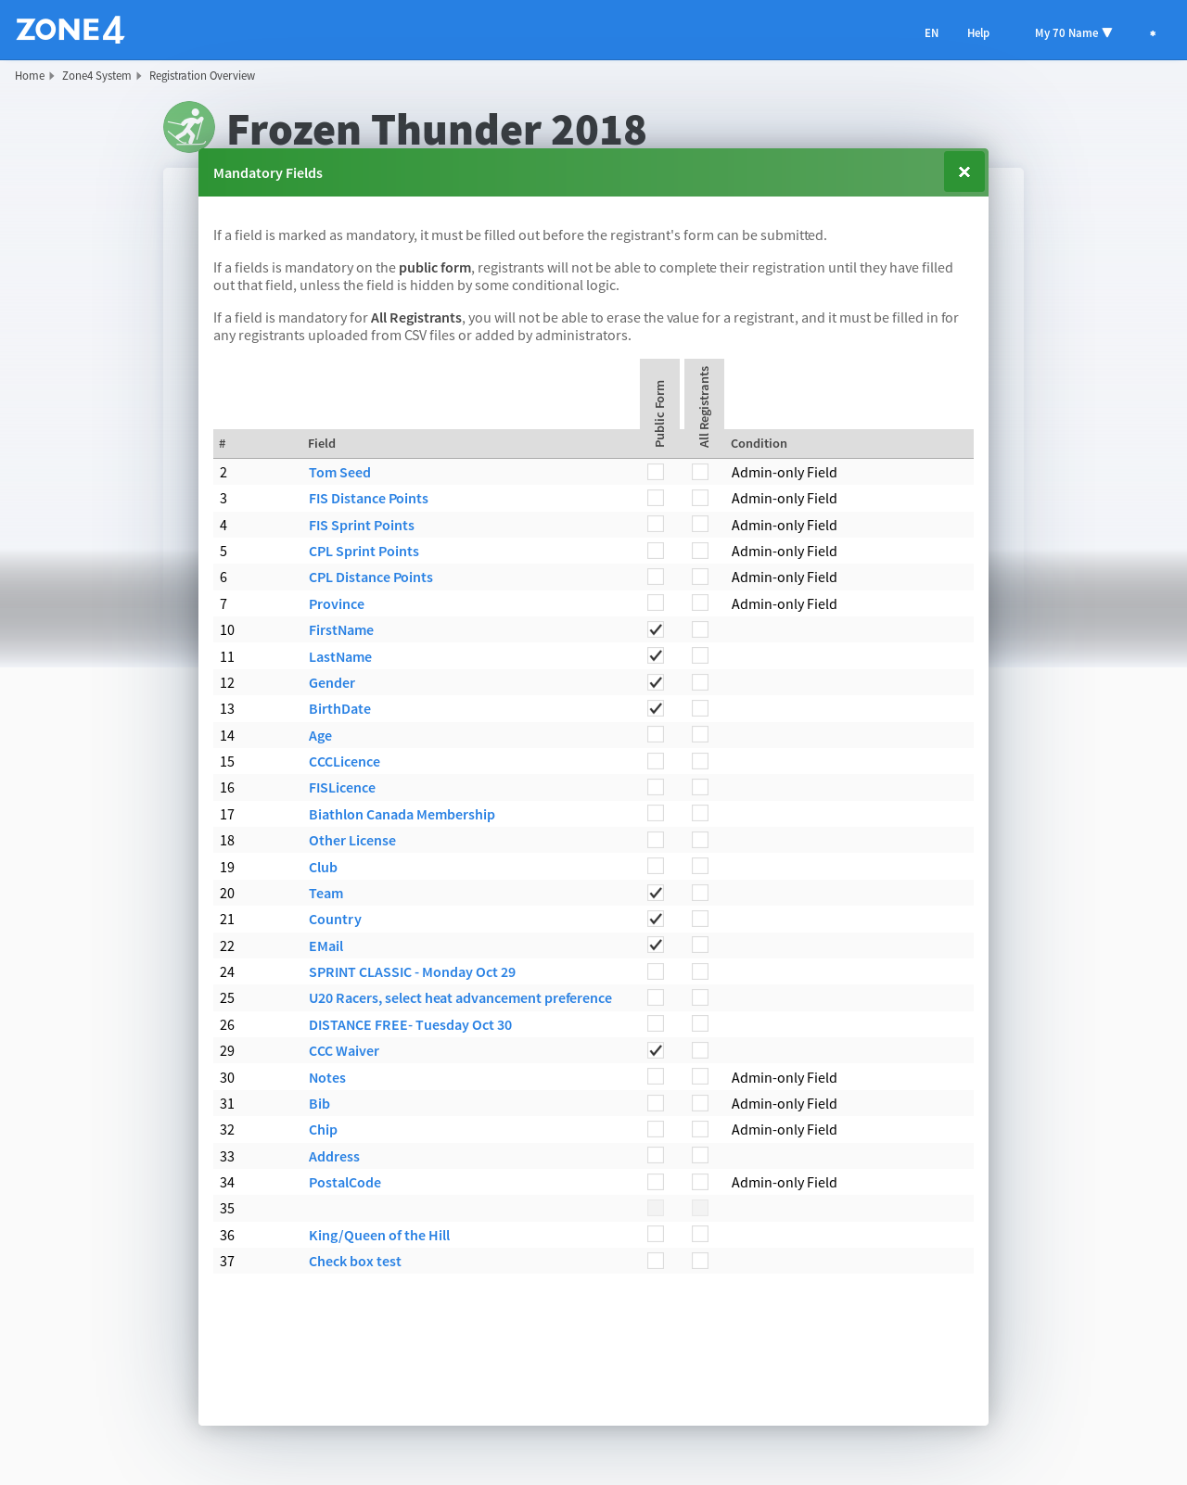Close the Mandatory Fields dialog
The width and height of the screenshot is (1187, 1485).
point(964,172)
